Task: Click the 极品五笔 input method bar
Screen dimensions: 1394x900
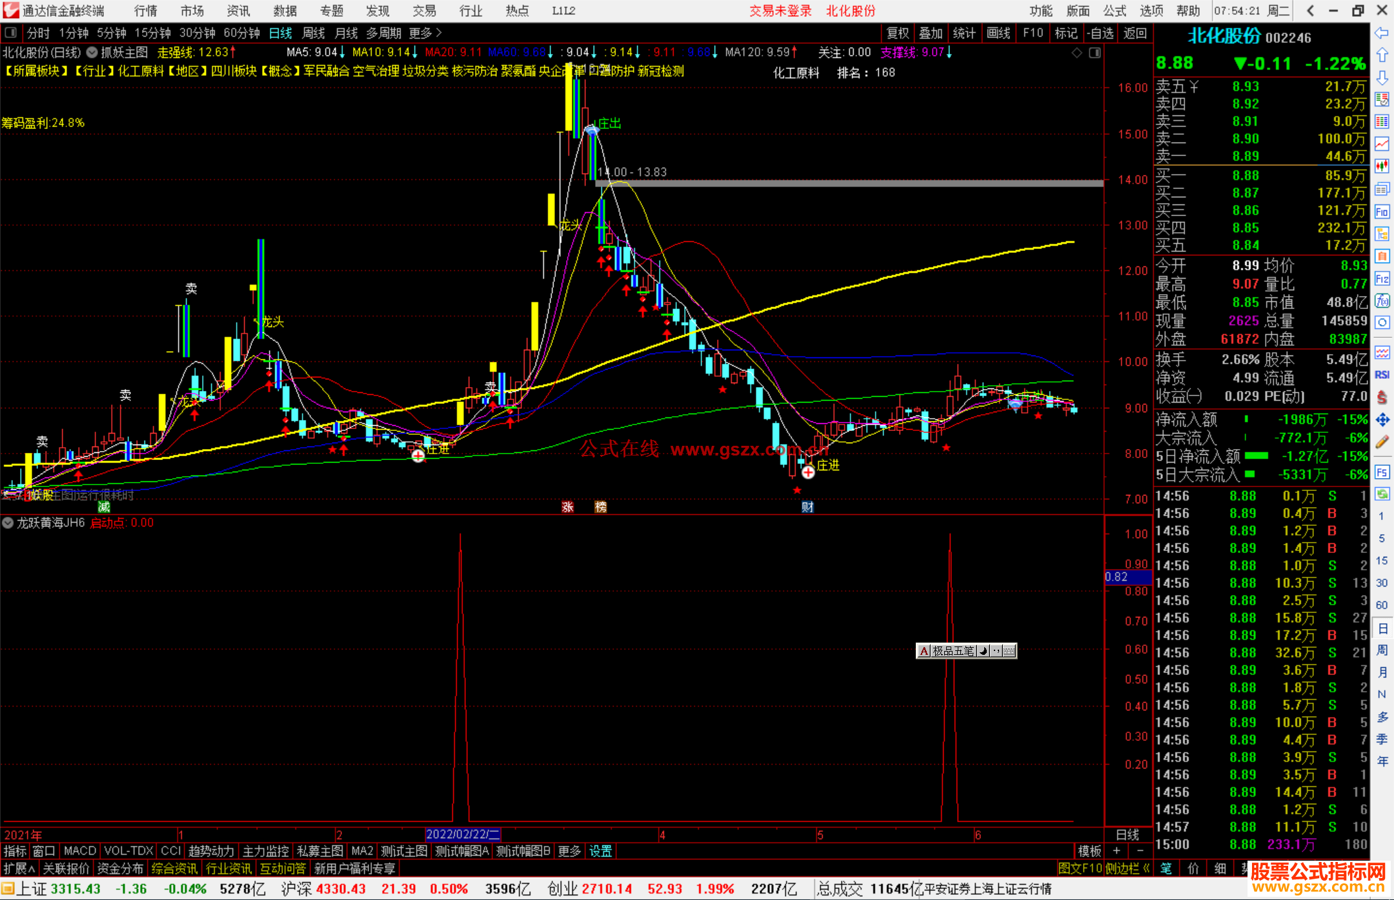Action: coord(966,651)
